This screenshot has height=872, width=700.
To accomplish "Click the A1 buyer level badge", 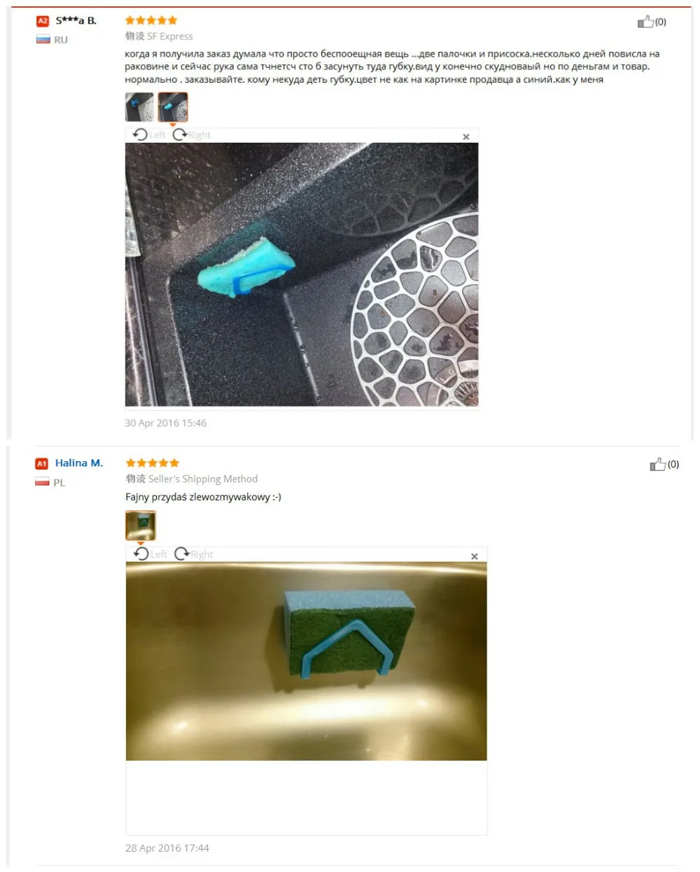I will [42, 464].
